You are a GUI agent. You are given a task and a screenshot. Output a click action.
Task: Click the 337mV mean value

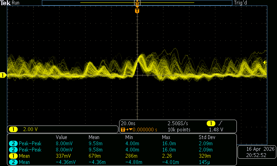(x=63, y=156)
